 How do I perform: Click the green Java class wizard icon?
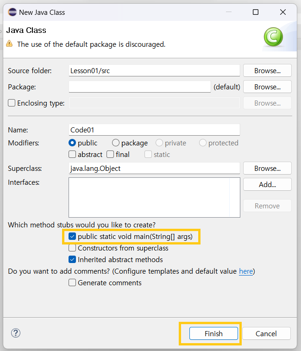(x=273, y=37)
